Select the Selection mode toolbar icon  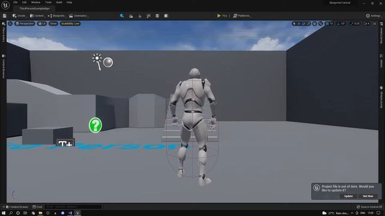122,16
